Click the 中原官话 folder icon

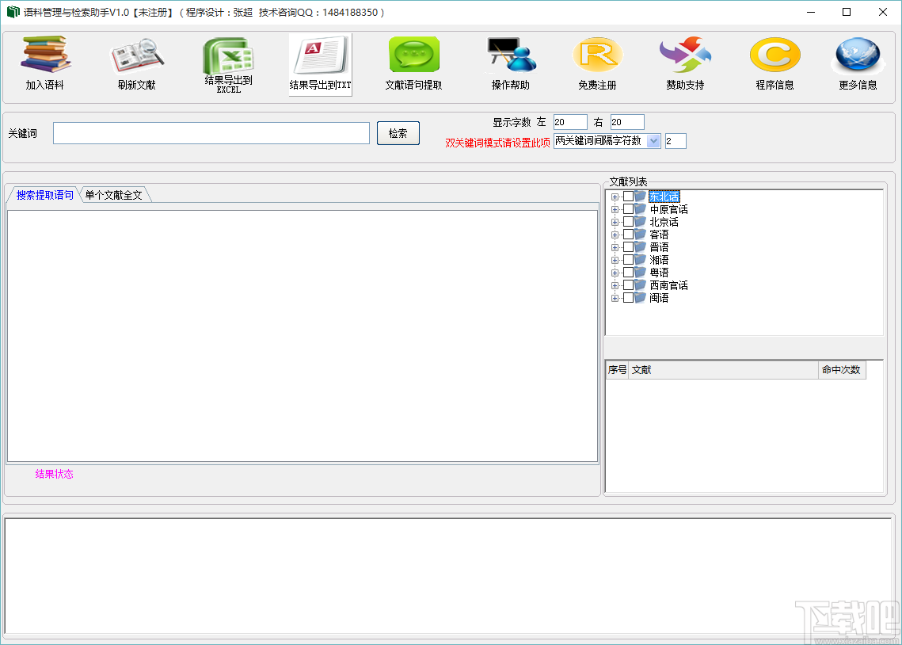(641, 209)
